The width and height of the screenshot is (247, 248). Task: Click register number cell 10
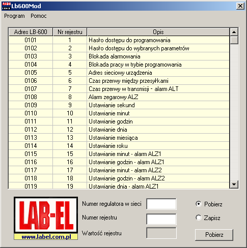coord(70,113)
